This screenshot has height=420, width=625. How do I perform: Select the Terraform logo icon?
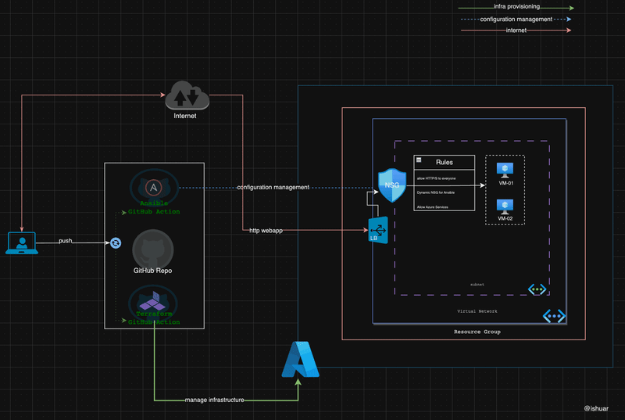pyautogui.click(x=152, y=302)
